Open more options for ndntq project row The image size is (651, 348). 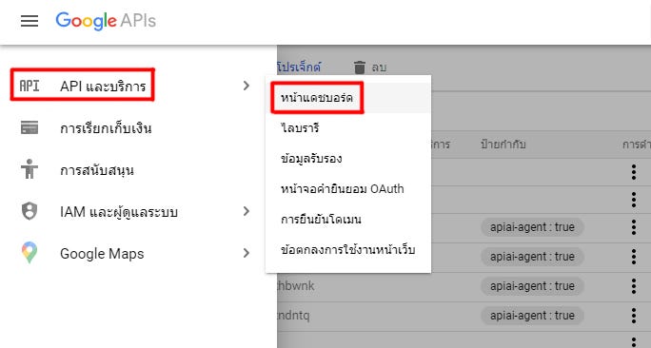coord(634,316)
